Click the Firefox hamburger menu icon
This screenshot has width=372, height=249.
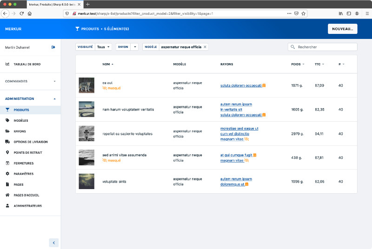[366, 13]
